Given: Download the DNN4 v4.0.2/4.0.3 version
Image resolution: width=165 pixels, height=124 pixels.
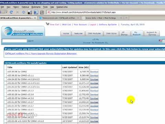Looking at the screenshot, I should 94,79.
